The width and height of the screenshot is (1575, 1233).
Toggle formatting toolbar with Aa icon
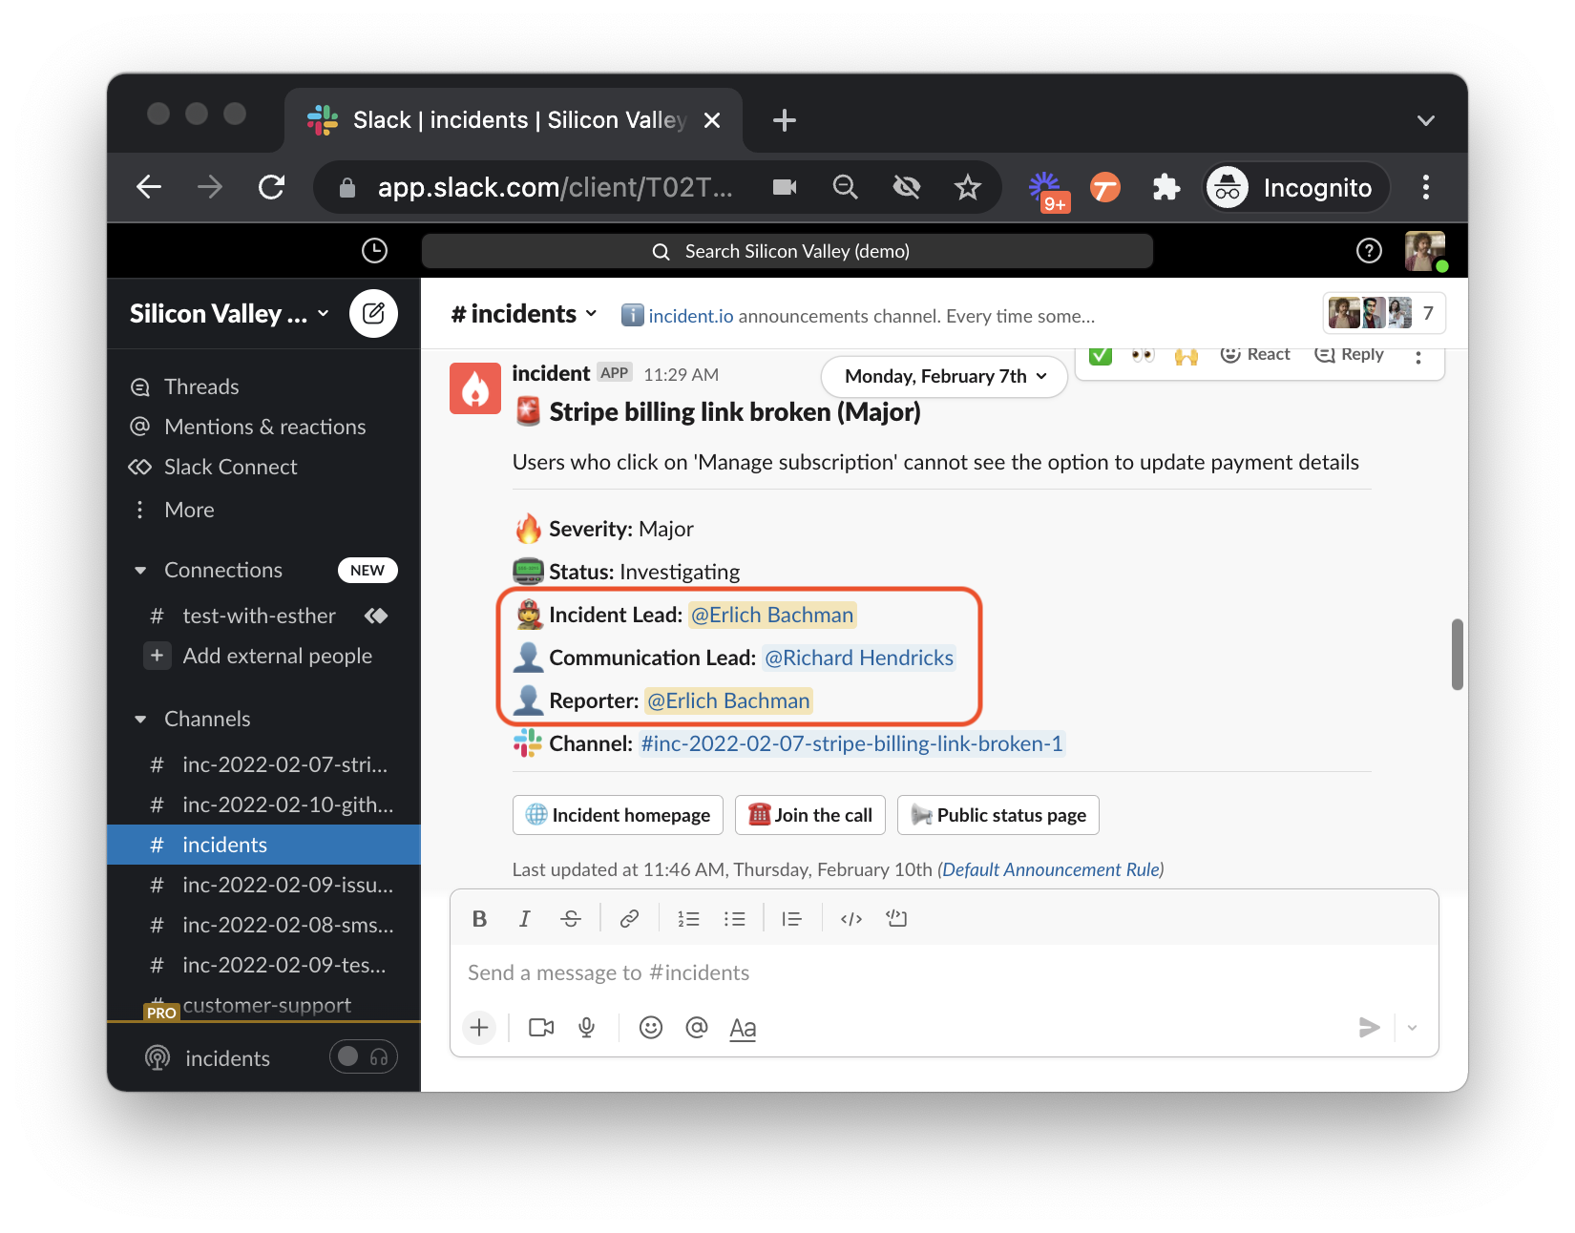(x=743, y=1029)
